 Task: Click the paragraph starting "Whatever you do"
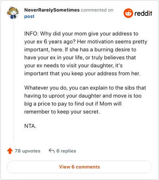click(x=85, y=100)
